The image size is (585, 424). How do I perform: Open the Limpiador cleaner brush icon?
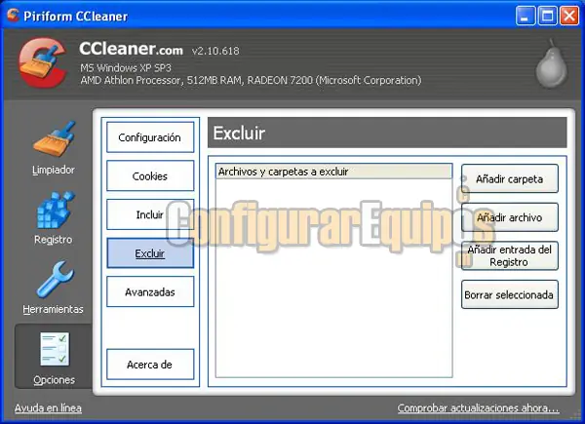click(x=54, y=139)
